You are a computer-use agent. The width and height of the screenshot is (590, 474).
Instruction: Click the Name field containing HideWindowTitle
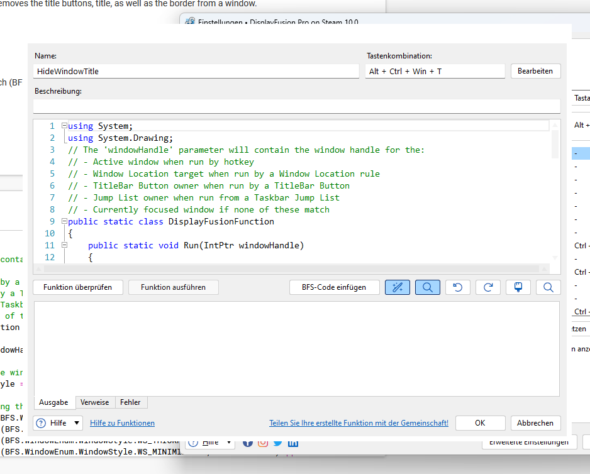click(x=196, y=71)
